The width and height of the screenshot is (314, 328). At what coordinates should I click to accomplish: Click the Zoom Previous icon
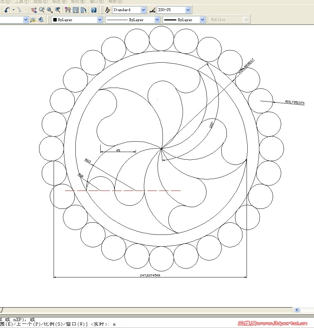click(58, 10)
